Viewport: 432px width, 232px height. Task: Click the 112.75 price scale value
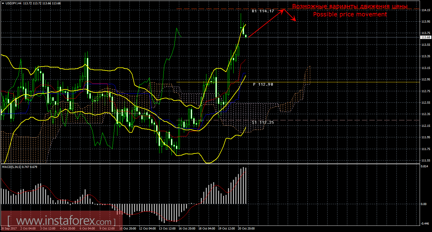[x=426, y=91]
